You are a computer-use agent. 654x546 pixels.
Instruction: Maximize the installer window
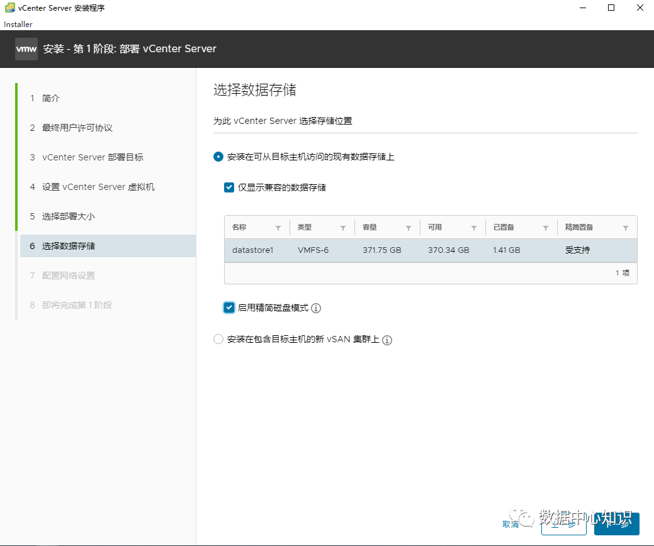coord(611,8)
